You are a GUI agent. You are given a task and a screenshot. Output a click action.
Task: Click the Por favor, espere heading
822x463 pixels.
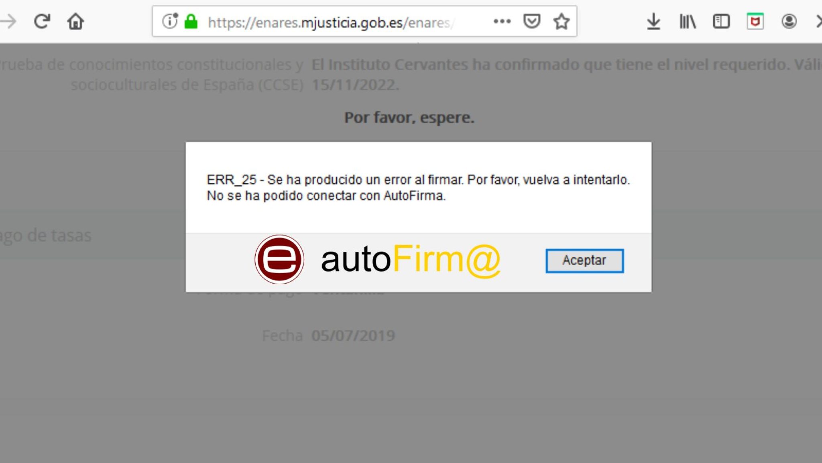(x=409, y=118)
